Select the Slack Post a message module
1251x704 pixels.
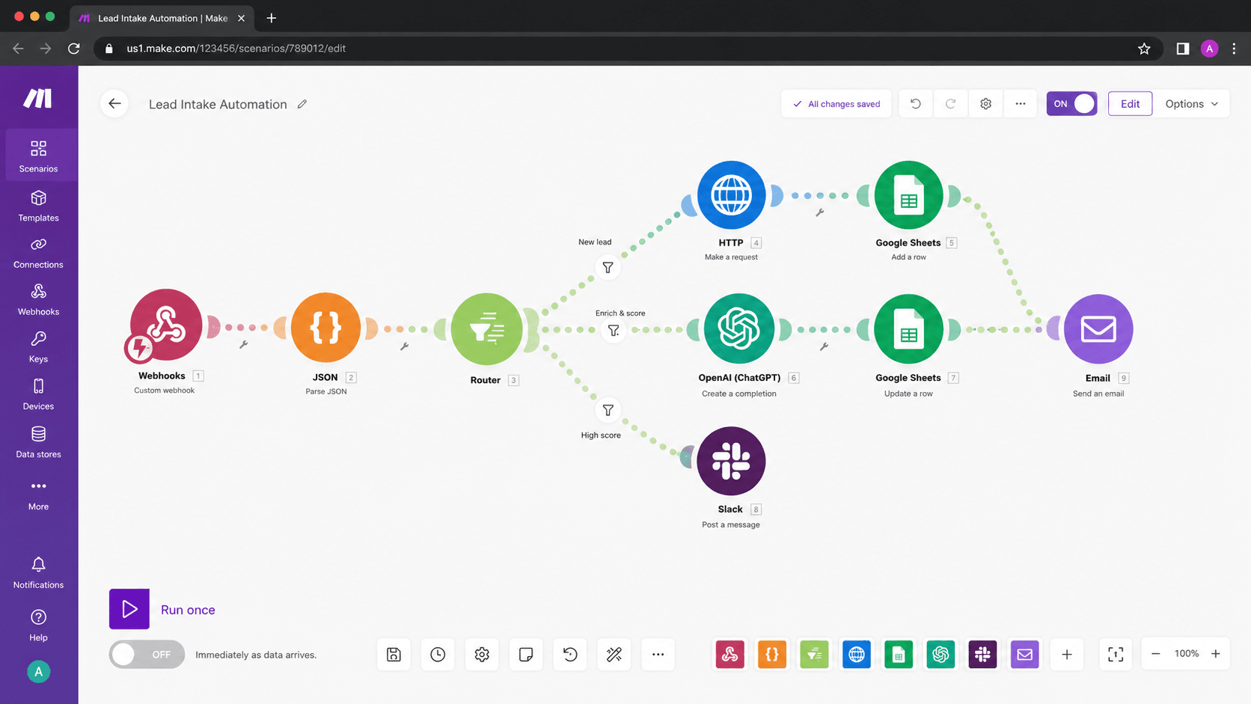(731, 461)
